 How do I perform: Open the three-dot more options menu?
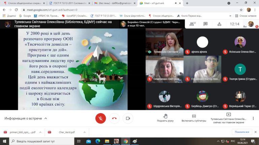point(253,118)
